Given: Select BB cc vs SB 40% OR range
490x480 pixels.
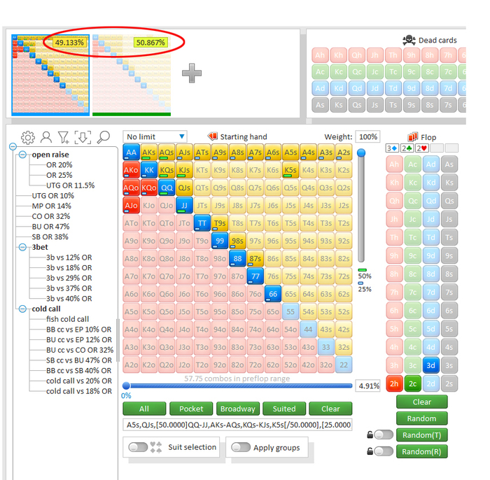Looking at the screenshot, I should pos(78,371).
